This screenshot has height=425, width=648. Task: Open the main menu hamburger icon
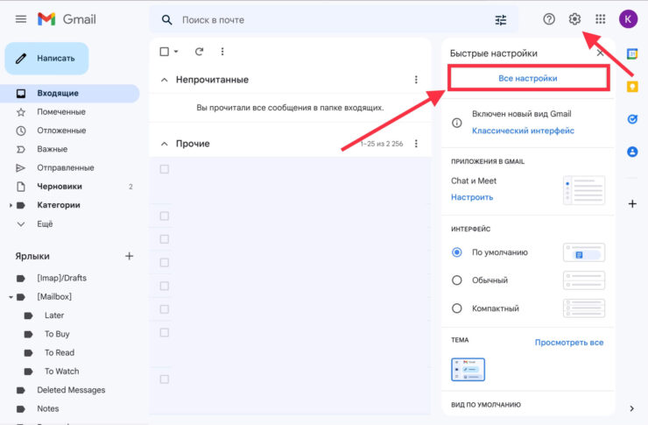click(x=21, y=19)
